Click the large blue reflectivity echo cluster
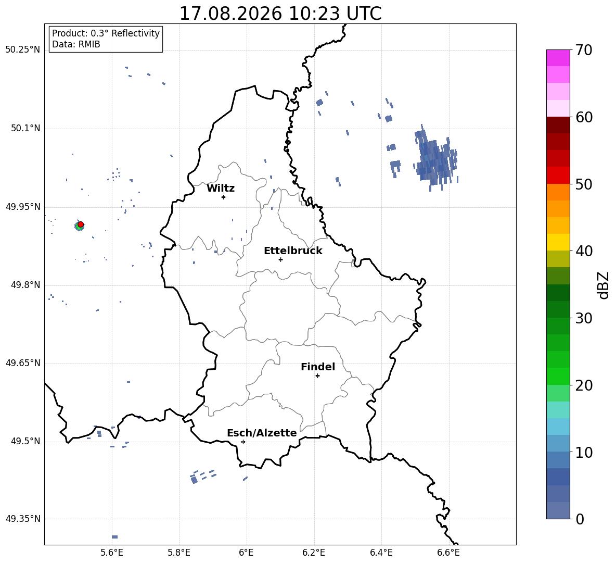 (436, 159)
